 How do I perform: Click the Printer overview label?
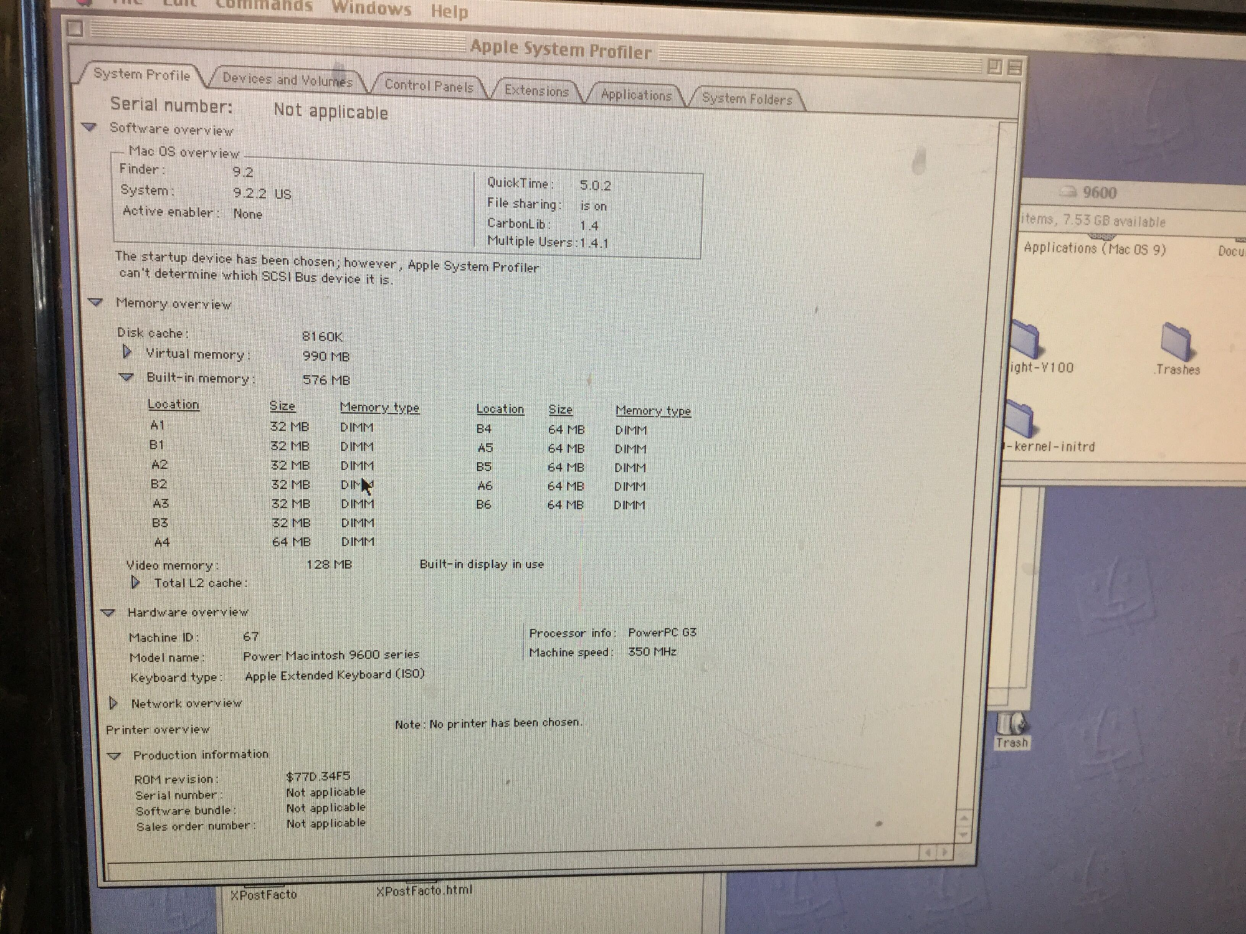[x=158, y=729]
